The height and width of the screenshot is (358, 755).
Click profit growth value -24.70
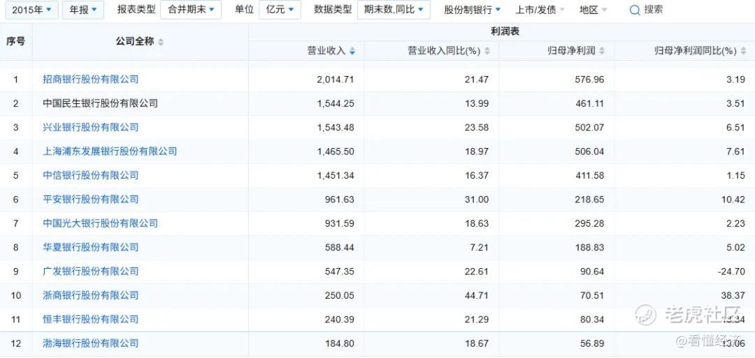coord(731,271)
